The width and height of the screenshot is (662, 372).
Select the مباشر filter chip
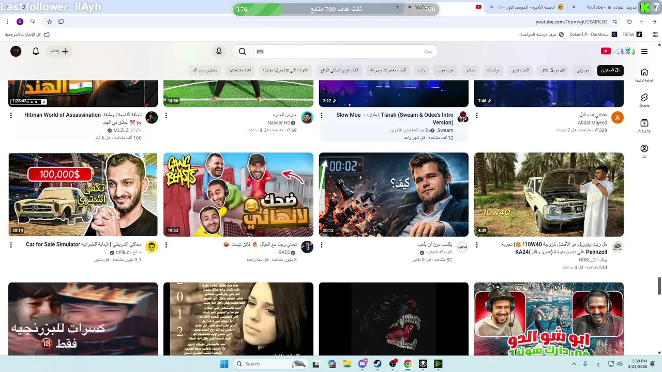pos(470,70)
